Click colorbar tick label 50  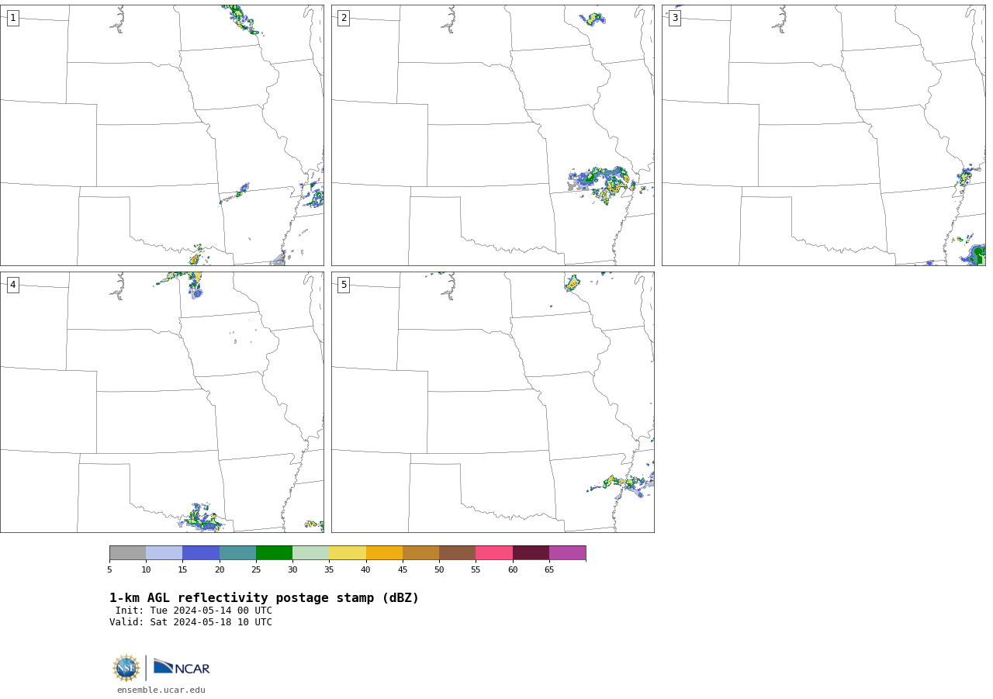(x=439, y=570)
